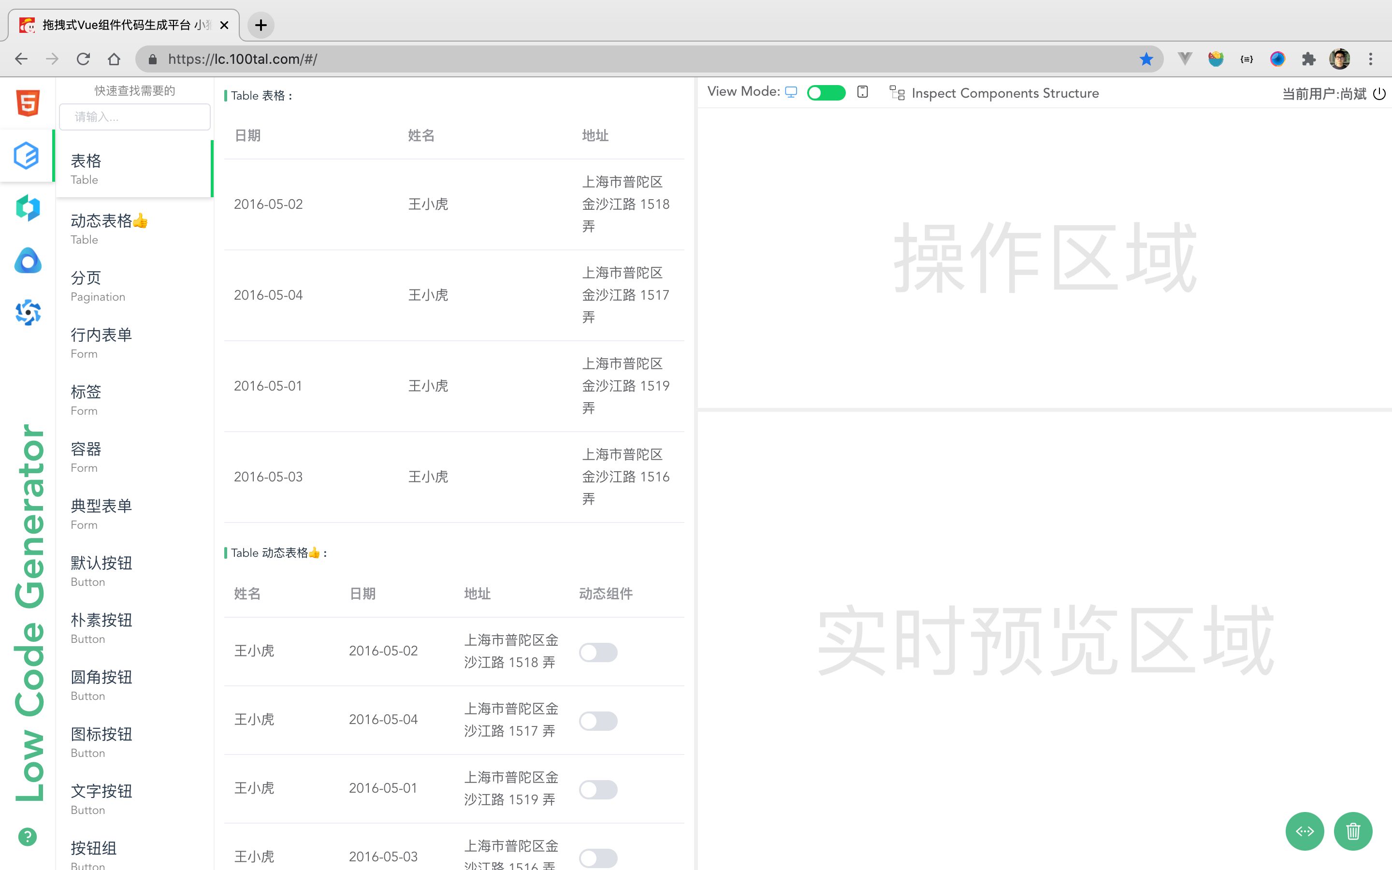Reload the page

84,58
